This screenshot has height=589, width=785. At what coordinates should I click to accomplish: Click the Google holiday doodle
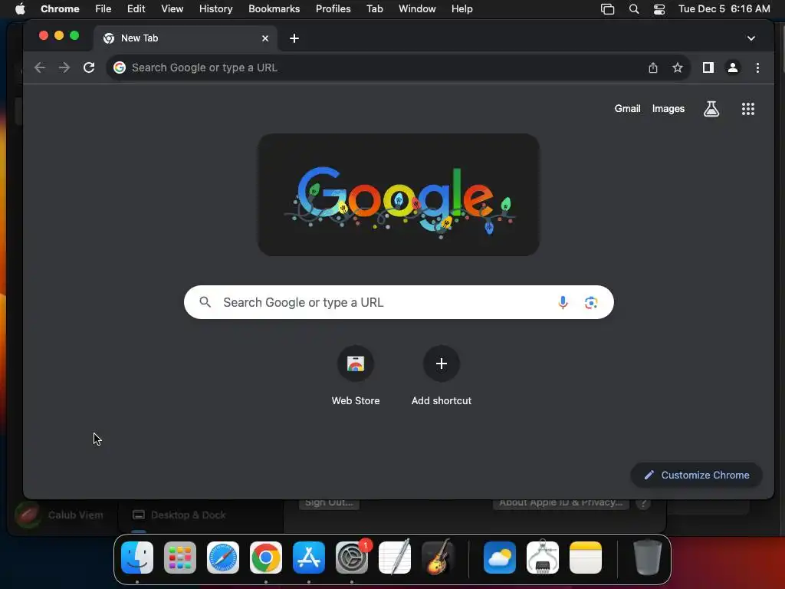399,195
